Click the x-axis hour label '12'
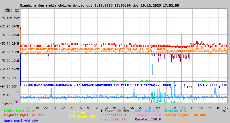This screenshot has height=123, width=230. [184, 108]
